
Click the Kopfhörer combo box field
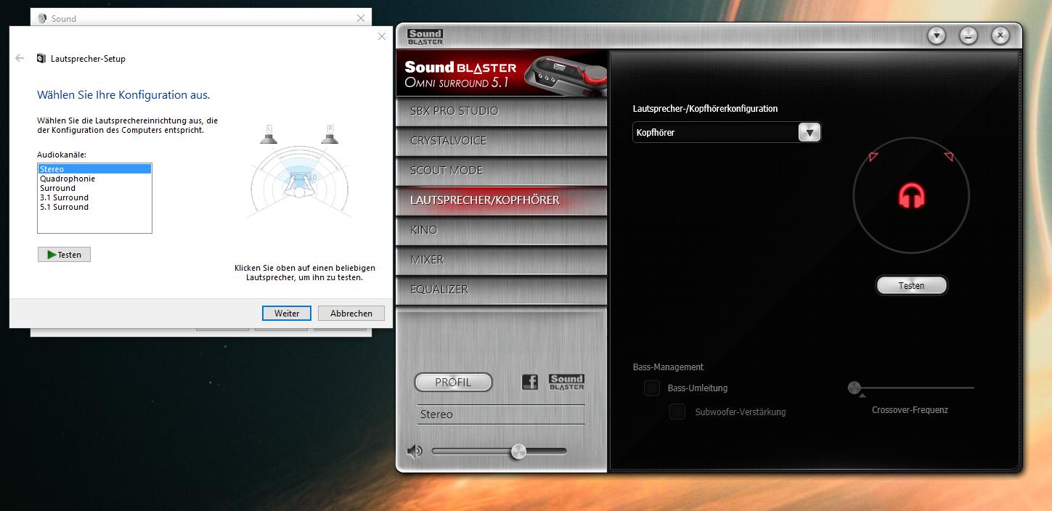727,132
